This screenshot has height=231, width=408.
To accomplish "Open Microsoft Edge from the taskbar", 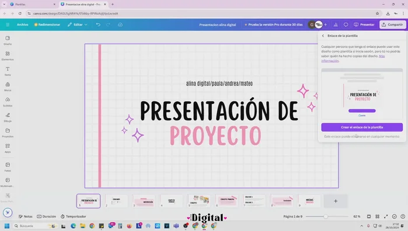I will 73,226.
